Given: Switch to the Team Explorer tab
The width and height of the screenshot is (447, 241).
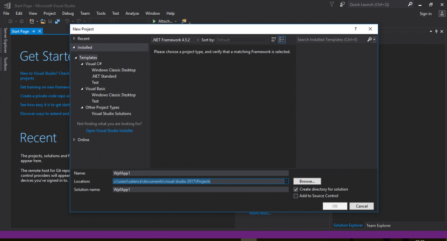Looking at the screenshot, I should coord(379,226).
